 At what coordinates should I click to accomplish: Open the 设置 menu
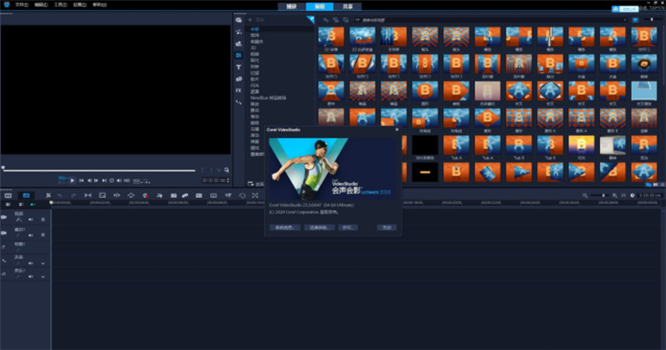tap(79, 5)
